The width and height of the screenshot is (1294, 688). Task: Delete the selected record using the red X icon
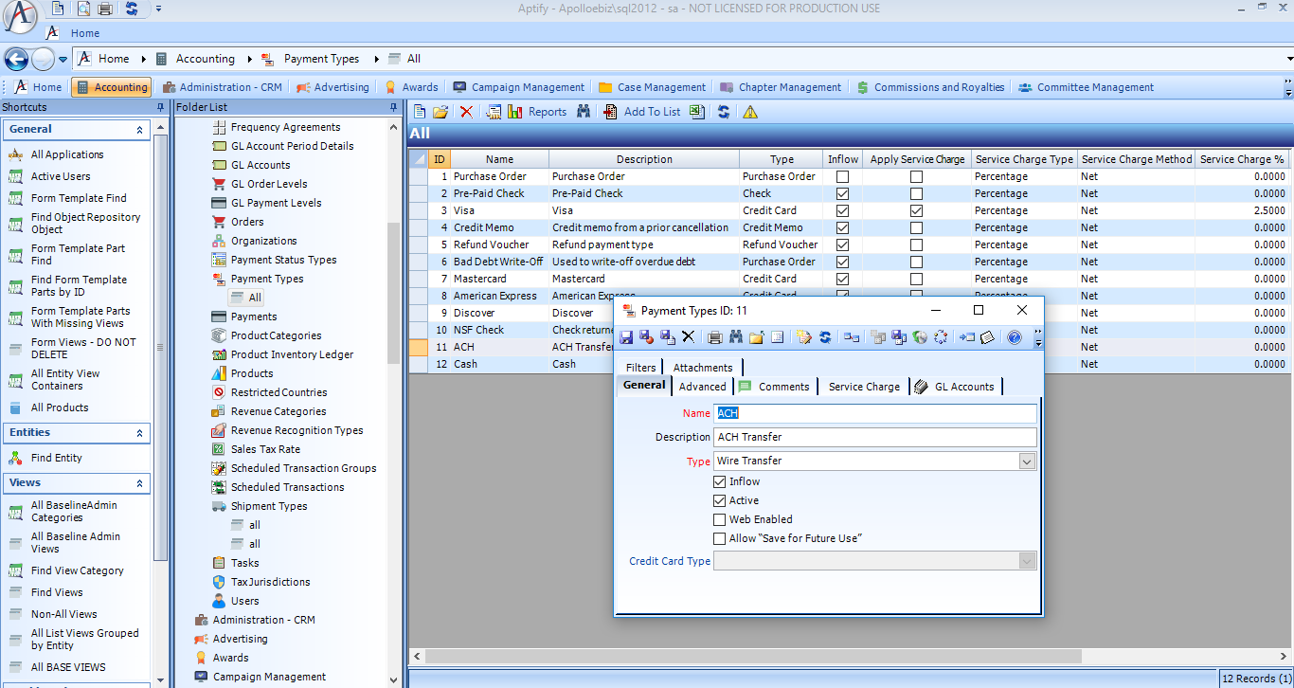(x=466, y=111)
